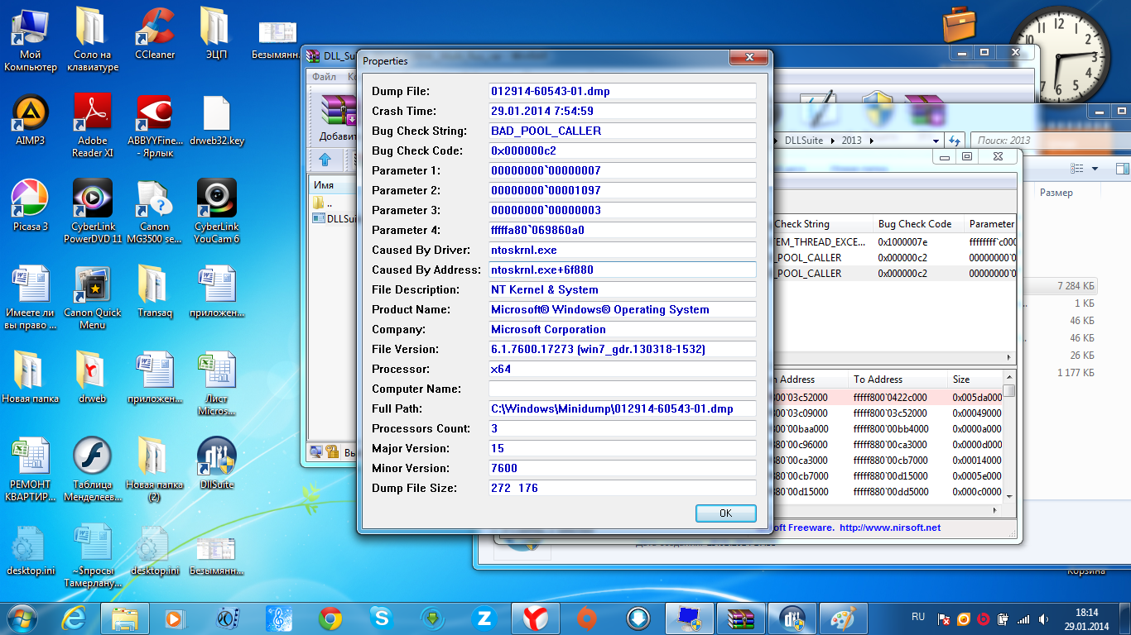This screenshot has height=635, width=1131.
Task: Expand the Explorer address bar history dropdown
Action: click(x=936, y=141)
